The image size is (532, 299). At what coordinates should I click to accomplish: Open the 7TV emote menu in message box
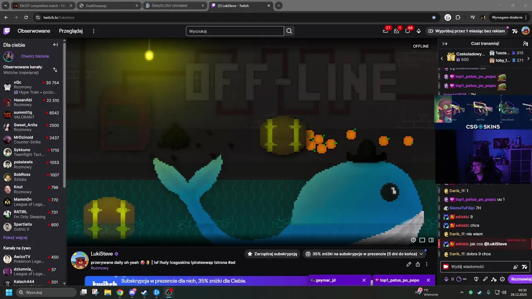pos(525,267)
